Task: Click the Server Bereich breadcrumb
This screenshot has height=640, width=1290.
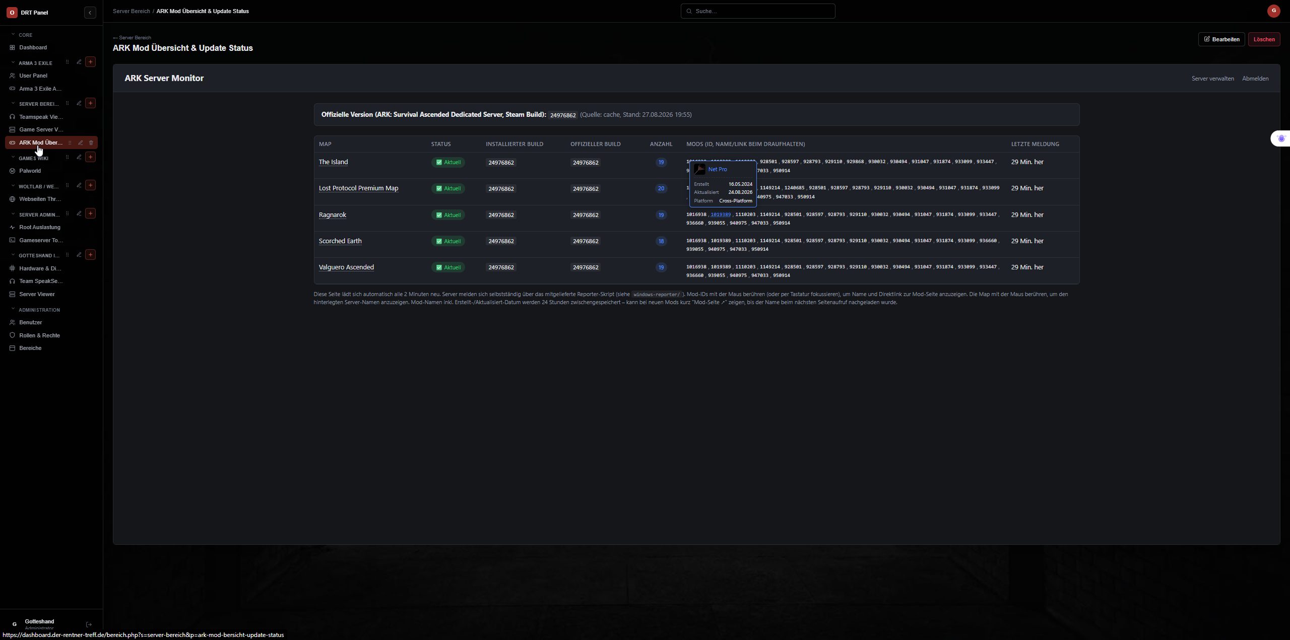Action: tap(132, 11)
